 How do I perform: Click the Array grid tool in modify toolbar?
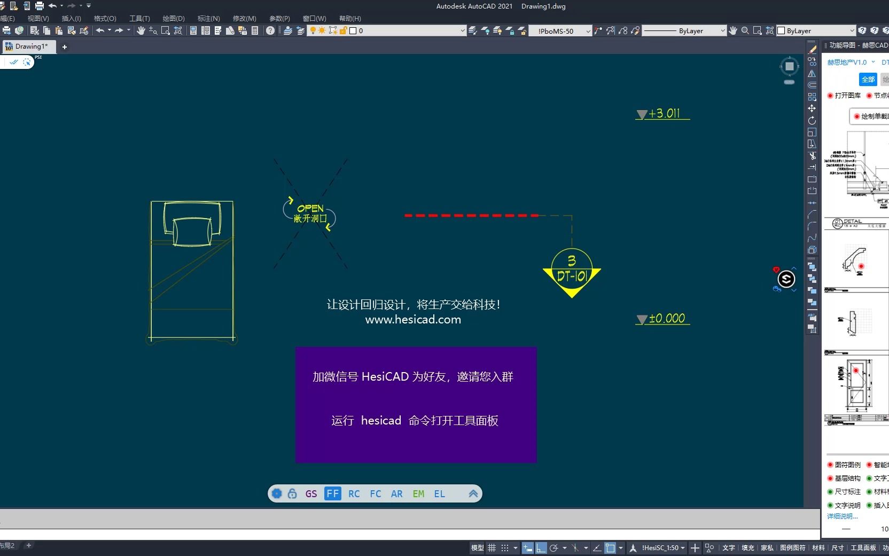tap(812, 97)
